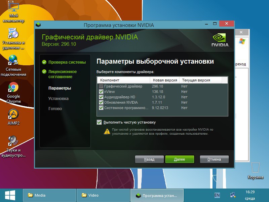Click the green checkmark beside Проверка системы

(x=44, y=62)
